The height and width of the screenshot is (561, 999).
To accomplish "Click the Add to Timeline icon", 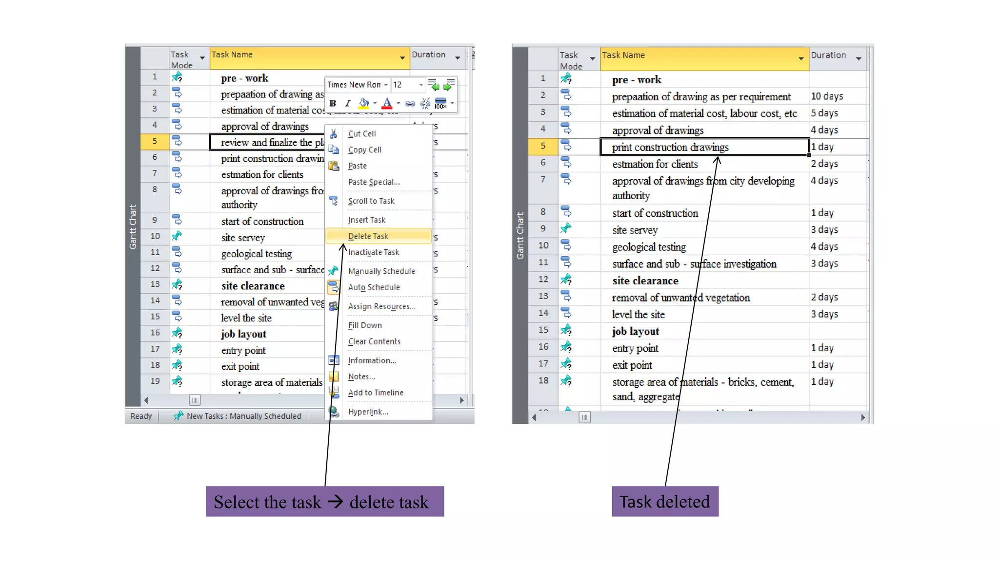I will [x=334, y=392].
